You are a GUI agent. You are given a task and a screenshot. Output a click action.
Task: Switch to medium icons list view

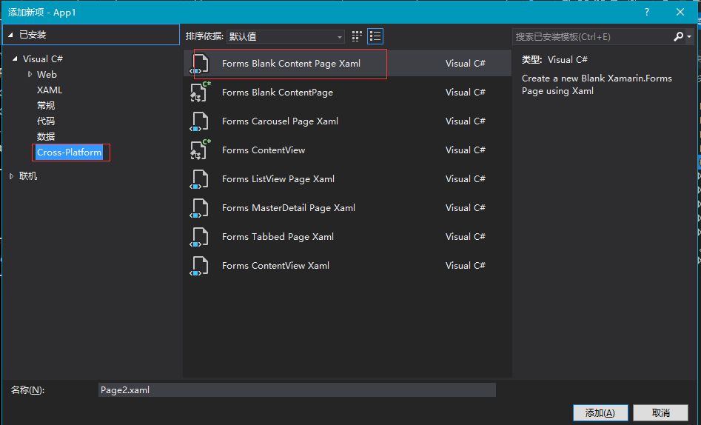375,36
